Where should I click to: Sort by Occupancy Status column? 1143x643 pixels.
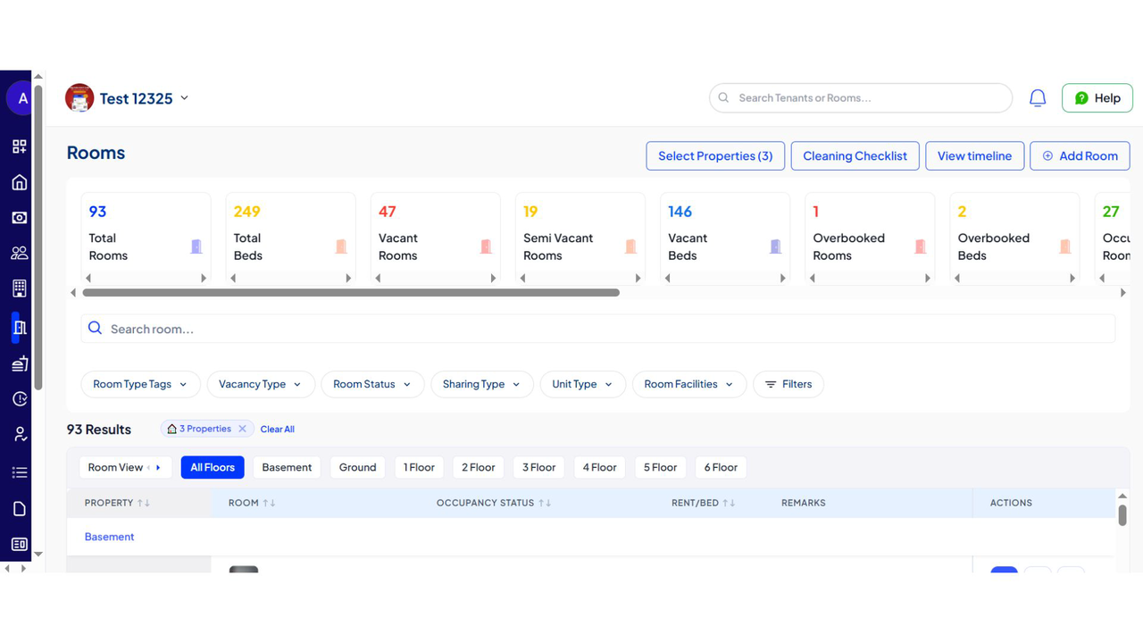(493, 503)
